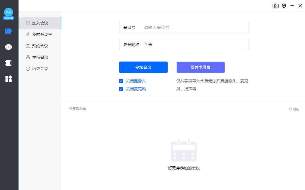Click the 仅共享屏幕 button
The image size is (305, 190).
[200, 67]
